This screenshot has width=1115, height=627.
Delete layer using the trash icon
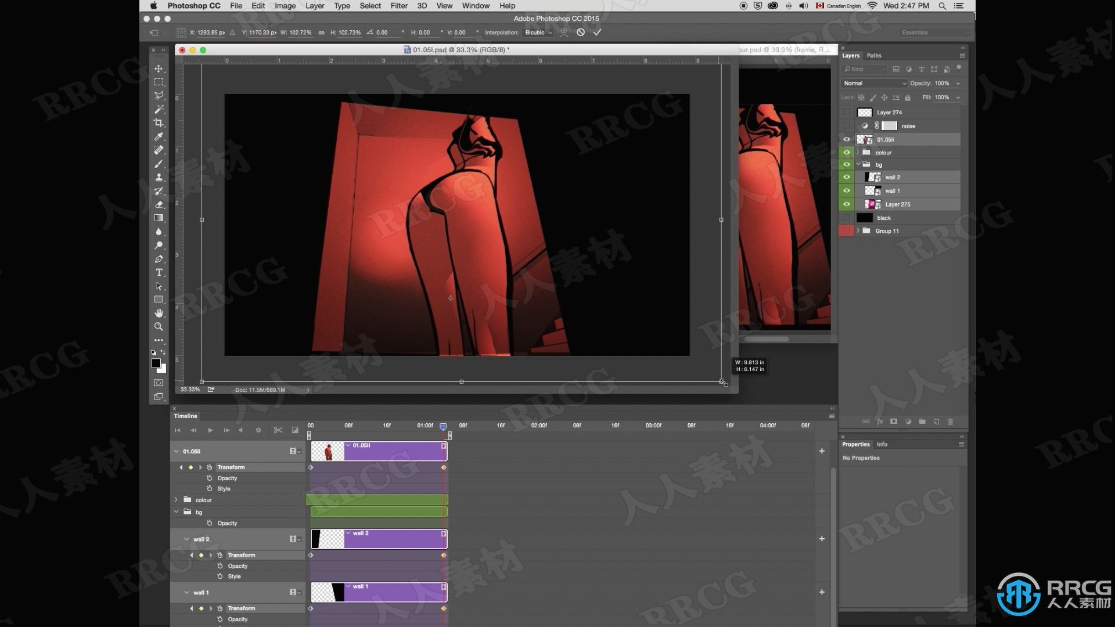[950, 421]
